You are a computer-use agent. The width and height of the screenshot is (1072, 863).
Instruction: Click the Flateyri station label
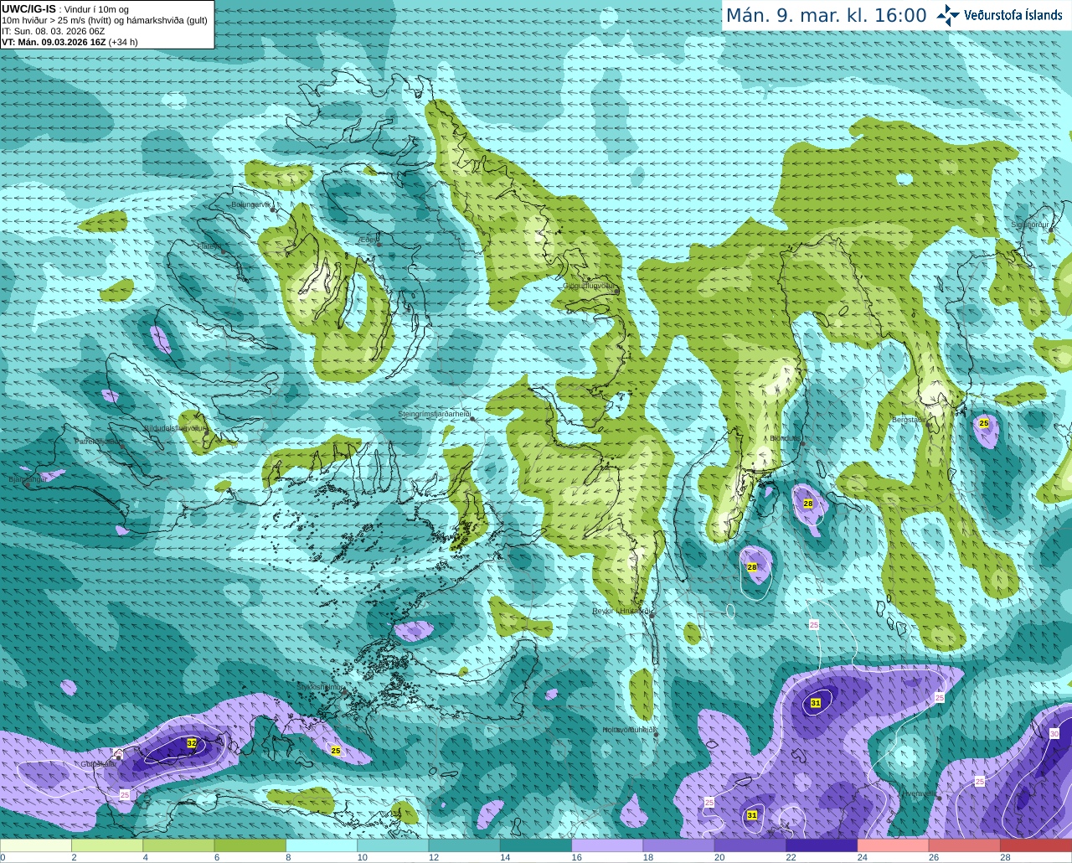[x=209, y=246]
